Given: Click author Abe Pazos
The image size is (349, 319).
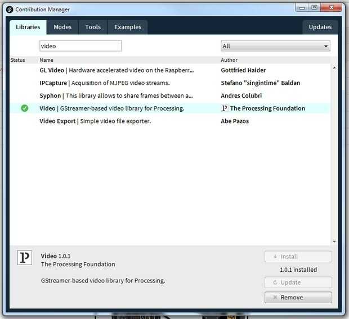Looking at the screenshot, I should pyautogui.click(x=235, y=121).
